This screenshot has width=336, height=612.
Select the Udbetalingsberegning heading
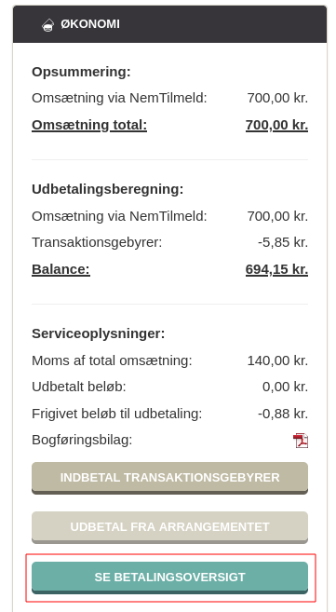click(108, 189)
